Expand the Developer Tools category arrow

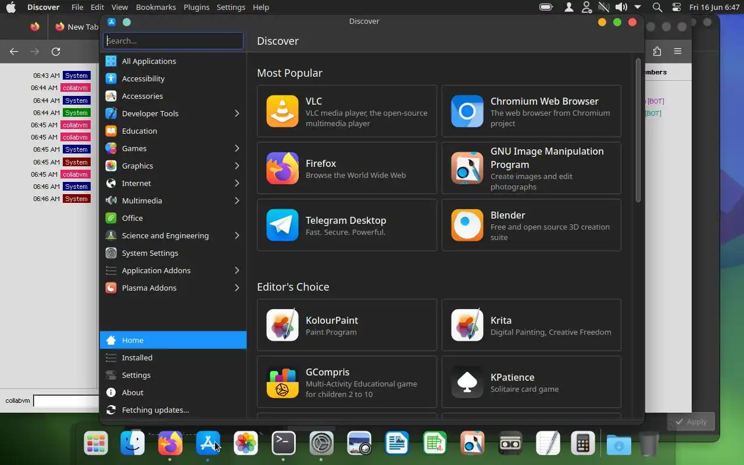237,113
